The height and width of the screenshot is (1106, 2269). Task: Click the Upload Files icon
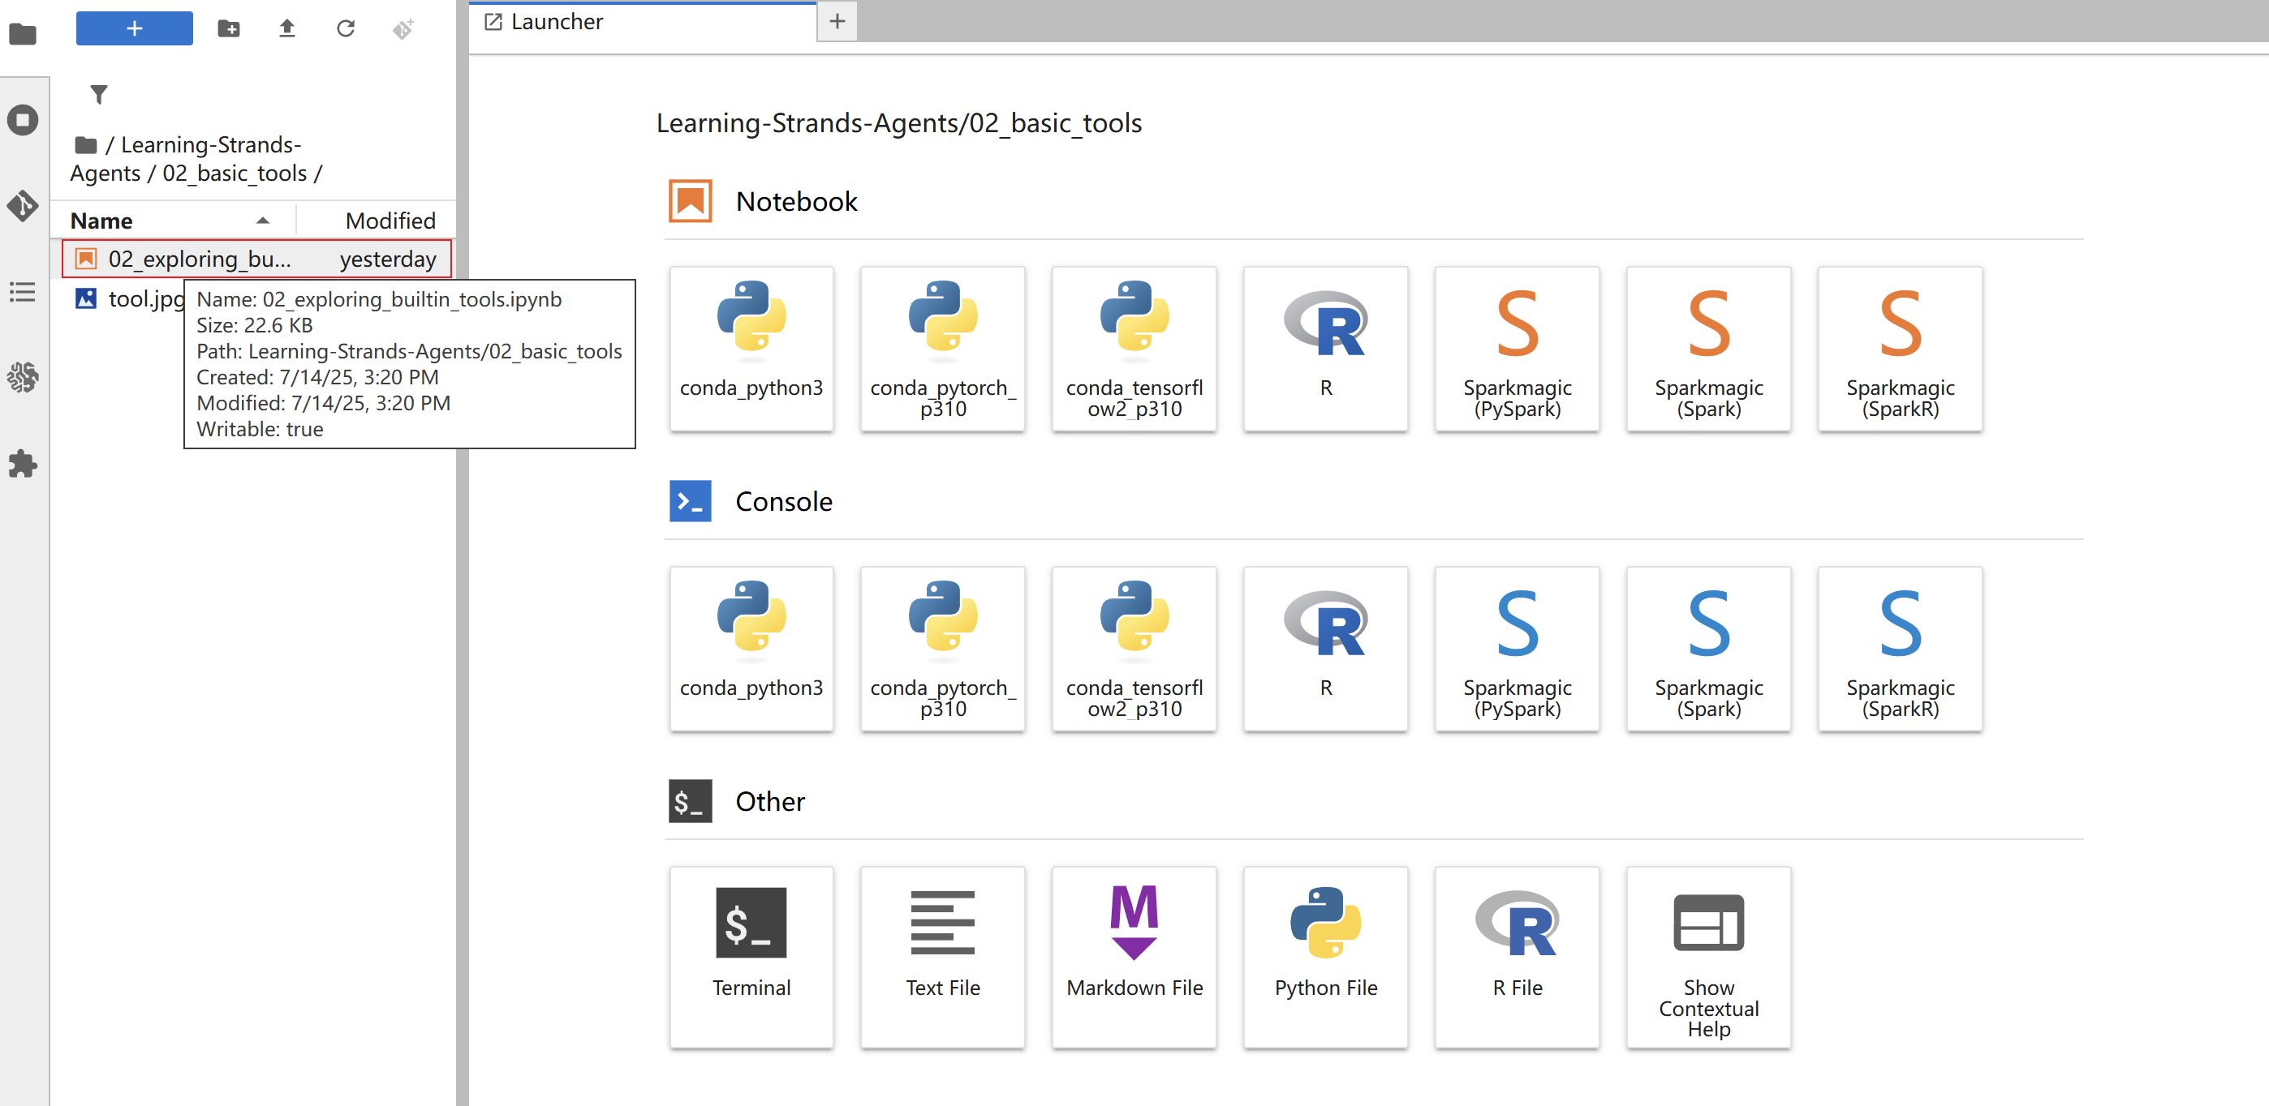click(x=287, y=28)
